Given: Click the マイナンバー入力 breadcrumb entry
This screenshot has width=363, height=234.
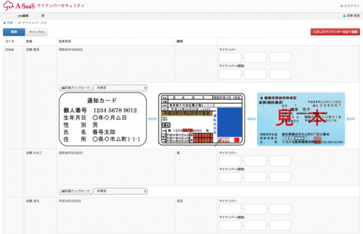Looking at the screenshot, I should click(32, 23).
